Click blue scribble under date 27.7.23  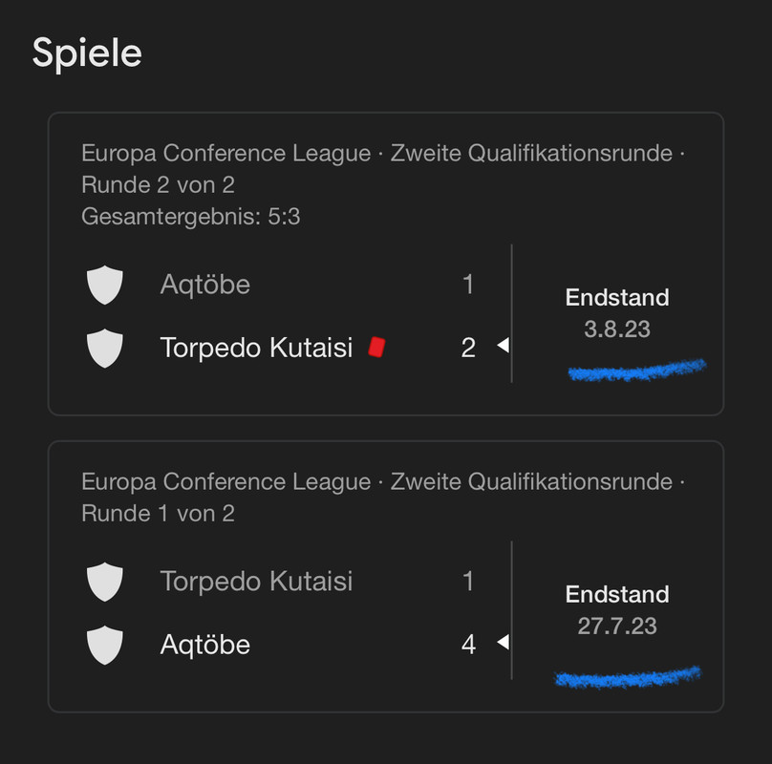tap(627, 677)
